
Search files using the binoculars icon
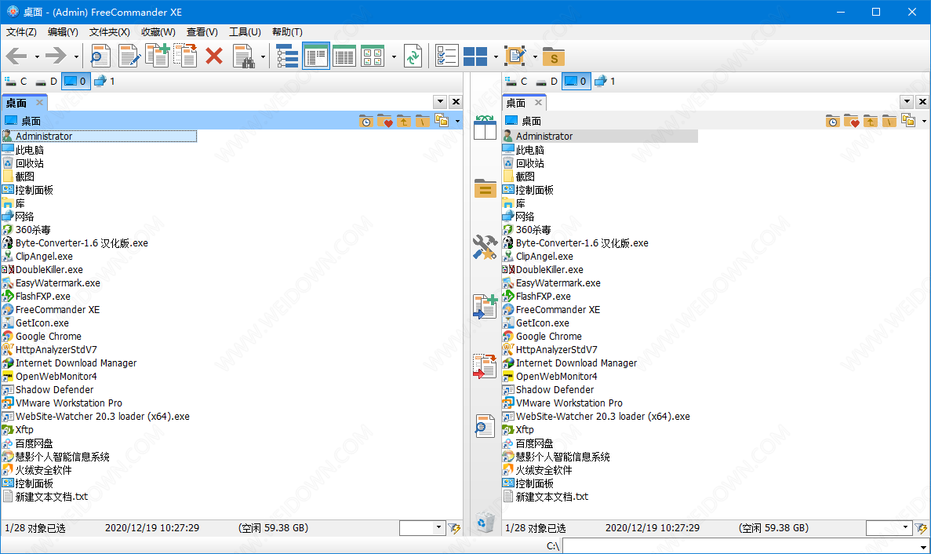click(x=243, y=56)
